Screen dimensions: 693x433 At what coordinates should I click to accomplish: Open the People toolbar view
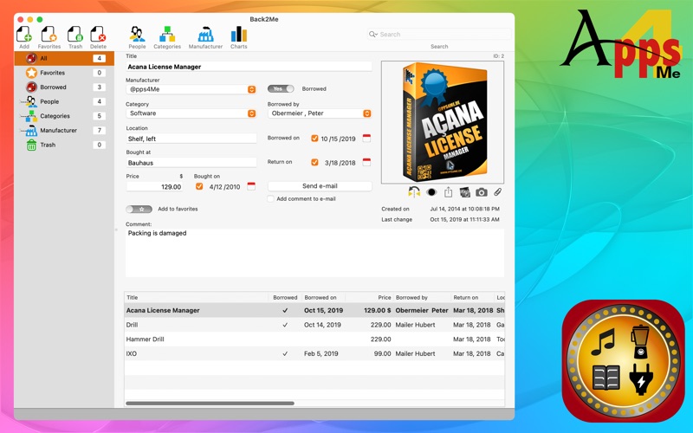(137, 35)
